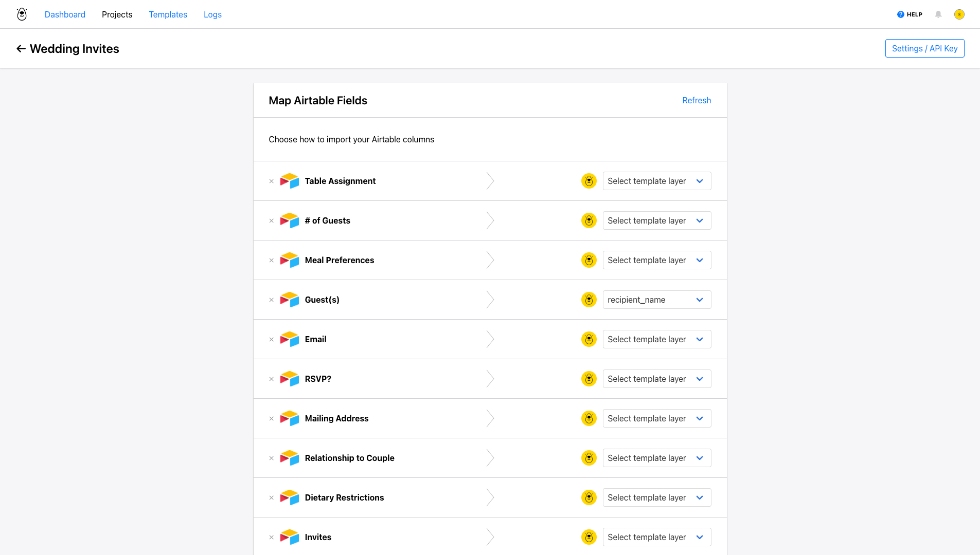Image resolution: width=980 pixels, height=555 pixels.
Task: Open the Select template layer dropdown for Relationship to Couple
Action: tap(656, 458)
